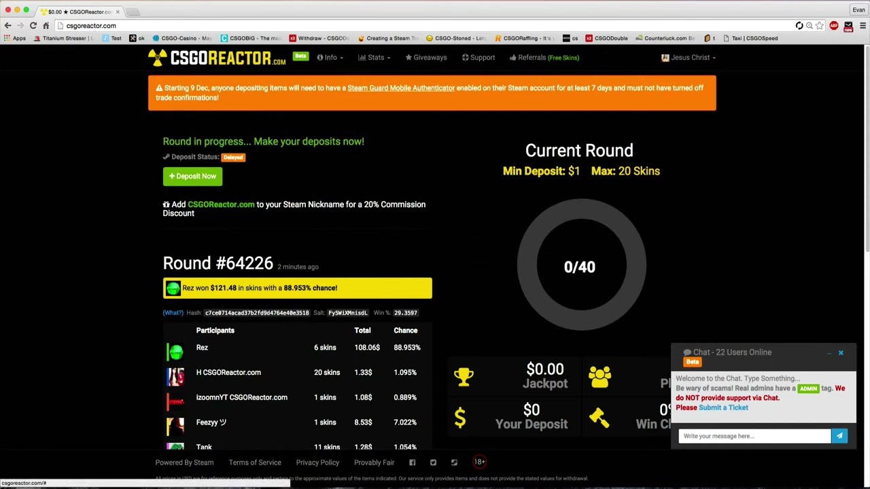This screenshot has width=870, height=489.
Task: Click Feezyy's avatar thumbnail
Action: [175, 427]
